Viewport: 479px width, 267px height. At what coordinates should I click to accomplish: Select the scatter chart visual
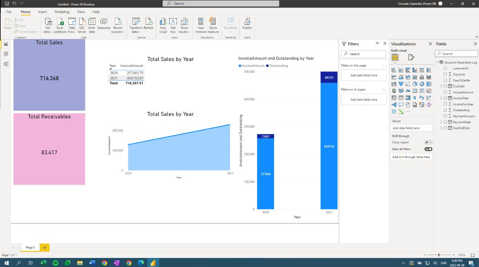click(408, 84)
